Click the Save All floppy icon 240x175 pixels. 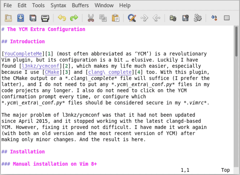(x=33, y=18)
